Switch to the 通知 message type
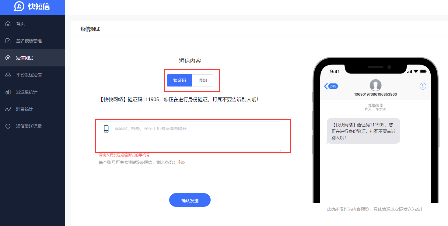 point(203,80)
